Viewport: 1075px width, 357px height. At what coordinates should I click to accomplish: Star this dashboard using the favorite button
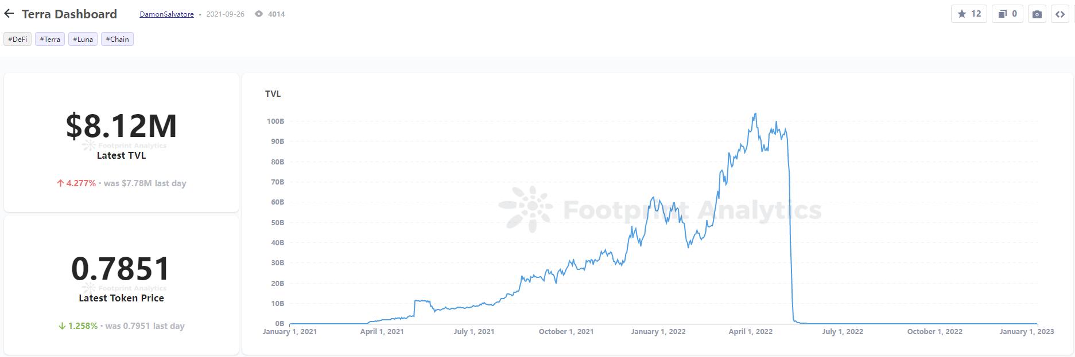point(969,14)
